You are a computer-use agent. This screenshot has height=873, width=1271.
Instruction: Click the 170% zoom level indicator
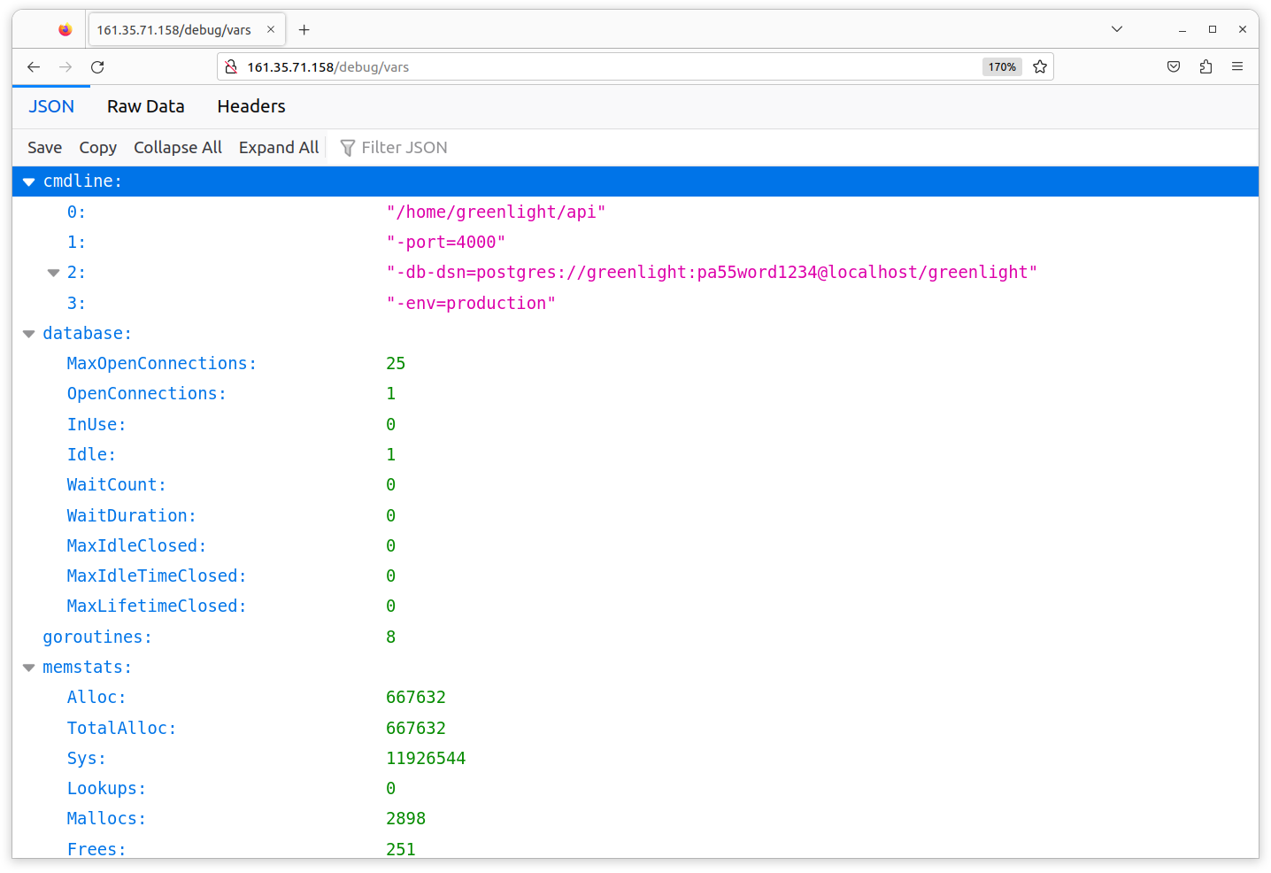click(x=1002, y=67)
